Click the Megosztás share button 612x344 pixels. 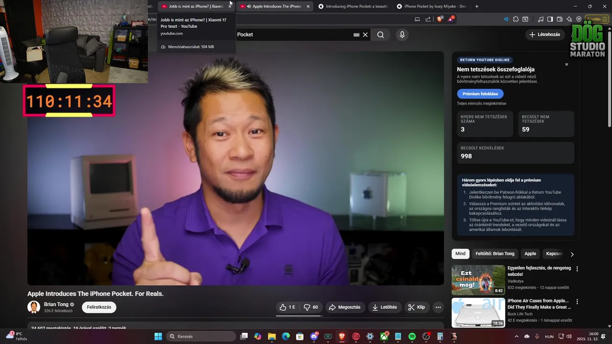(x=345, y=307)
